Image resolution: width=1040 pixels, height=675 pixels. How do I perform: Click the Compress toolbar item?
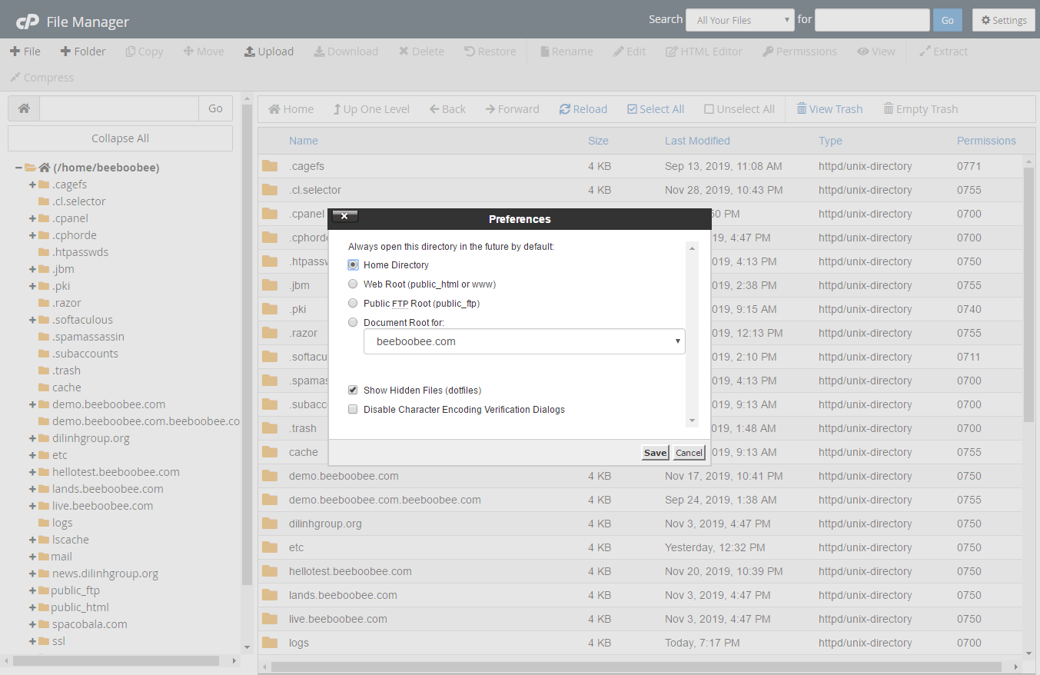(x=42, y=78)
